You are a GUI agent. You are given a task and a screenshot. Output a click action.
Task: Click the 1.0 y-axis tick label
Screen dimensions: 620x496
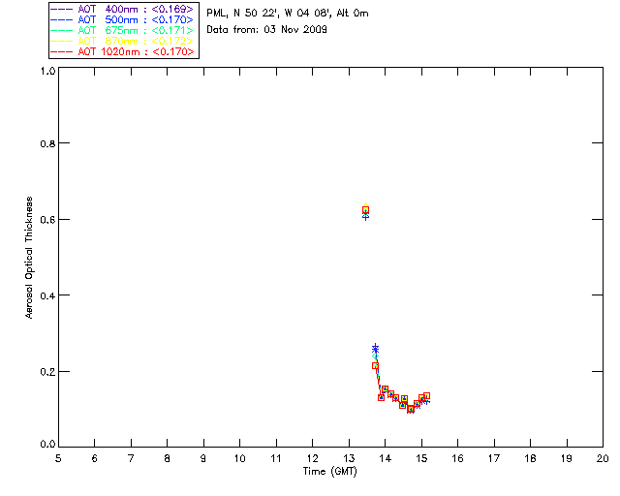click(x=47, y=71)
